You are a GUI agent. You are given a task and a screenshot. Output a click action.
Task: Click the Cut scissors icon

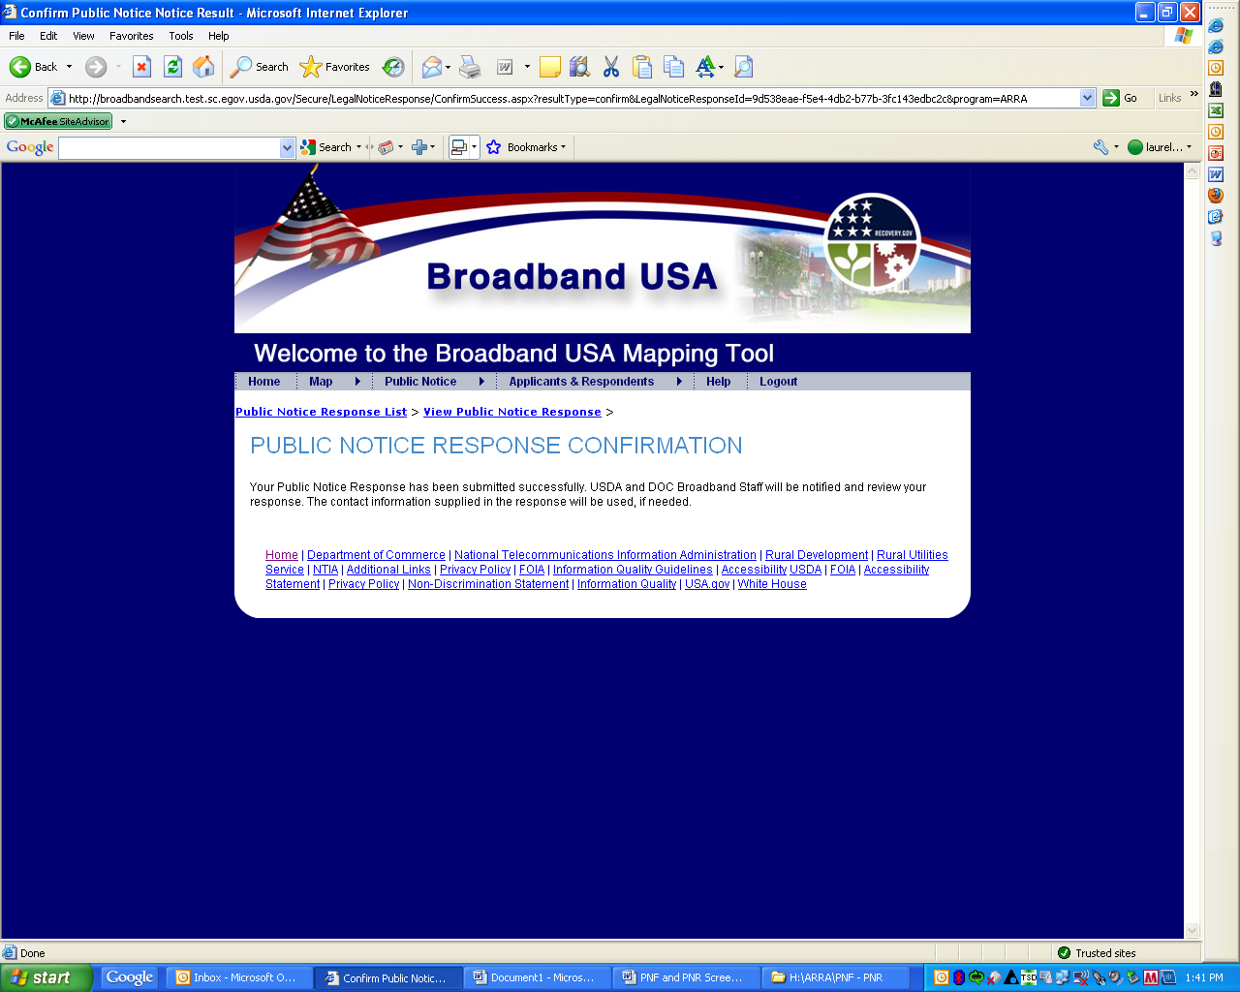(611, 67)
